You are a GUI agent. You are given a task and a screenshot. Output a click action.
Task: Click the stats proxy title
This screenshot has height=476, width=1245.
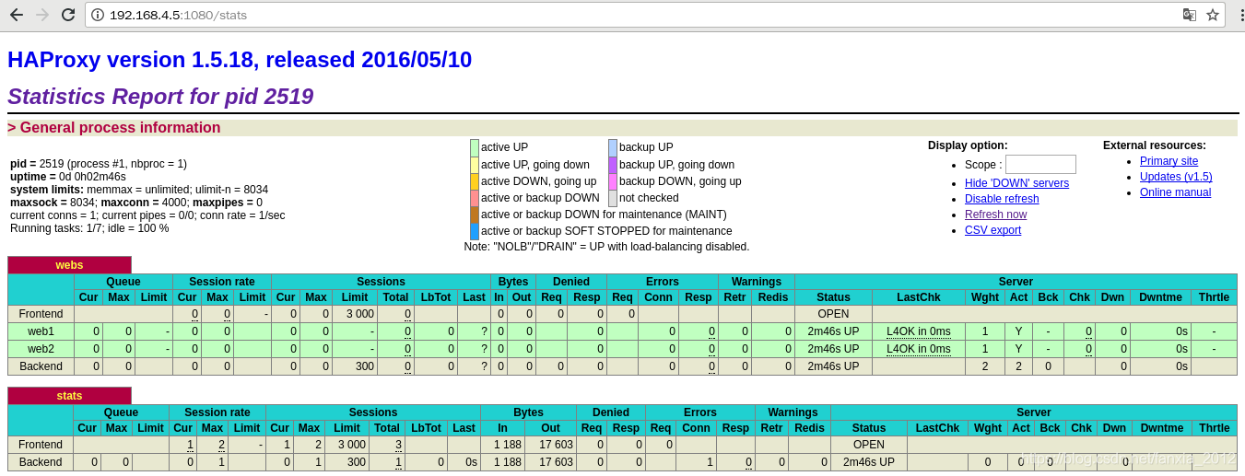point(69,396)
